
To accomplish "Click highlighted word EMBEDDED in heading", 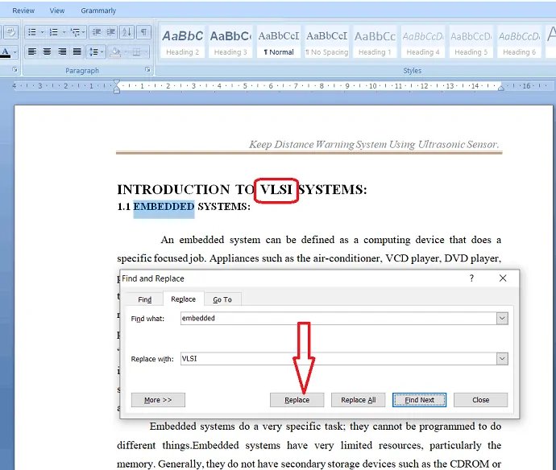I will pyautogui.click(x=164, y=207).
